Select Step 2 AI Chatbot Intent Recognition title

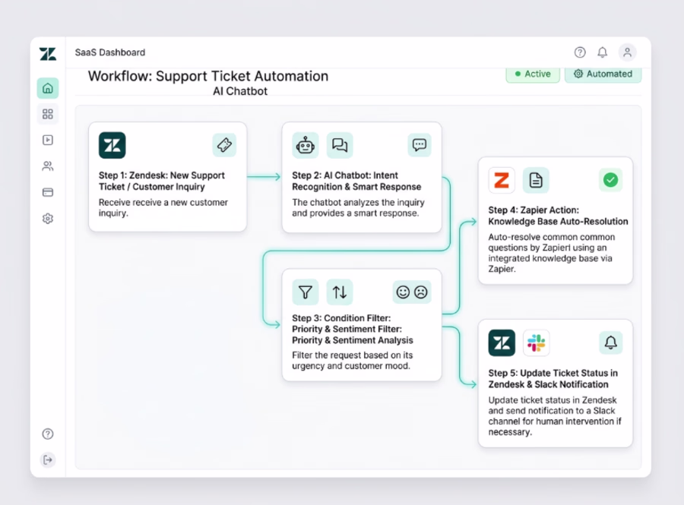[x=356, y=181]
